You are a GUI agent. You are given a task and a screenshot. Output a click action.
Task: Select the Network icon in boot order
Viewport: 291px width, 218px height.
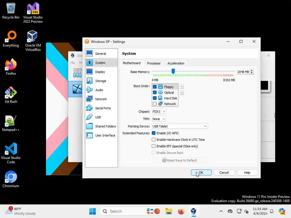(x=161, y=104)
